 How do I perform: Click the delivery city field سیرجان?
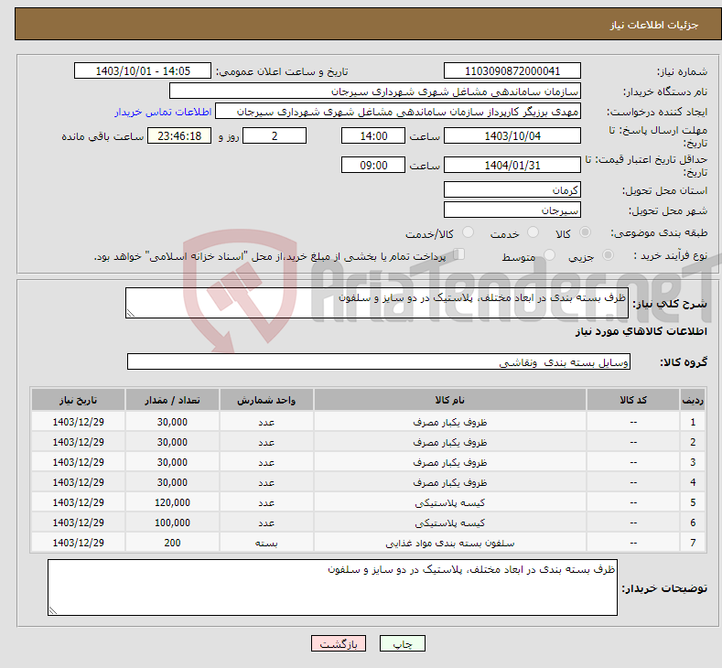click(512, 210)
